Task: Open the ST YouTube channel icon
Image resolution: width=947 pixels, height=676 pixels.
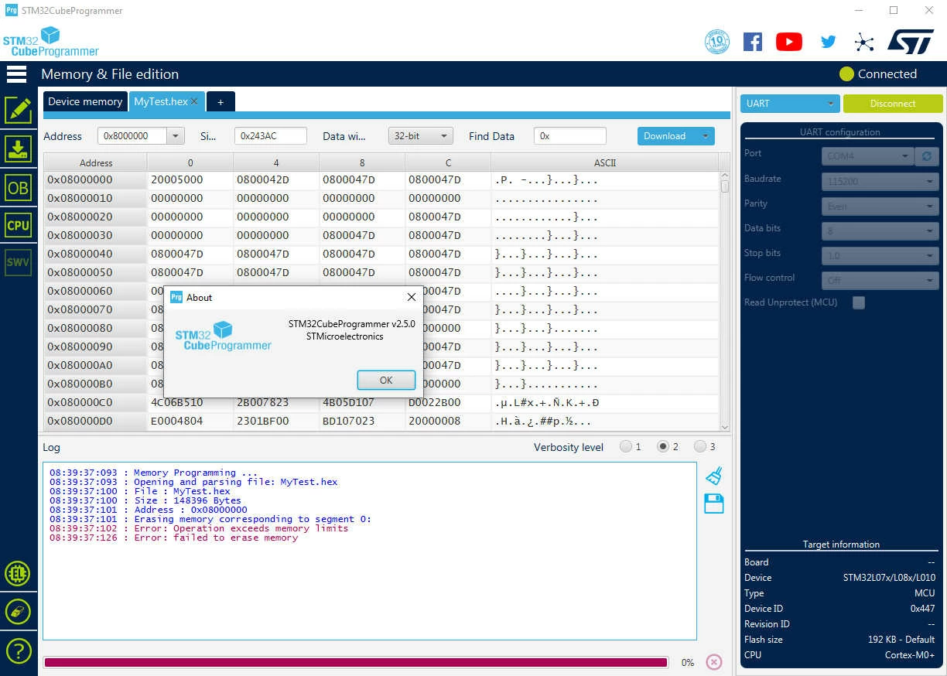Action: point(789,42)
